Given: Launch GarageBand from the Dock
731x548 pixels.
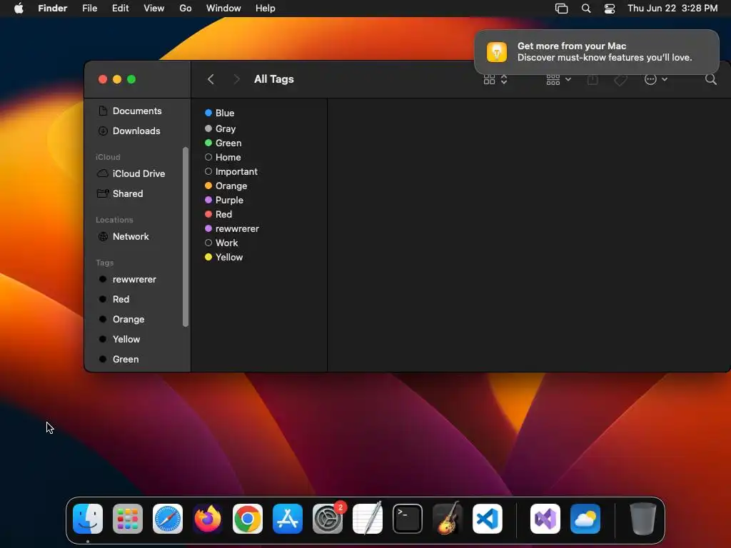Looking at the screenshot, I should 448,518.
